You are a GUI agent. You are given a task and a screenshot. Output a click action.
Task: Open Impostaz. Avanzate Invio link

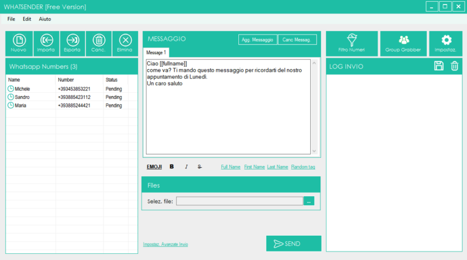click(165, 244)
